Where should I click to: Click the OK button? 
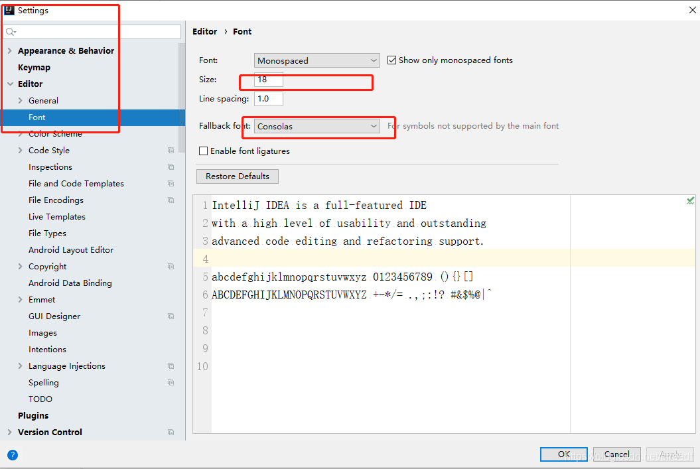[x=564, y=454]
